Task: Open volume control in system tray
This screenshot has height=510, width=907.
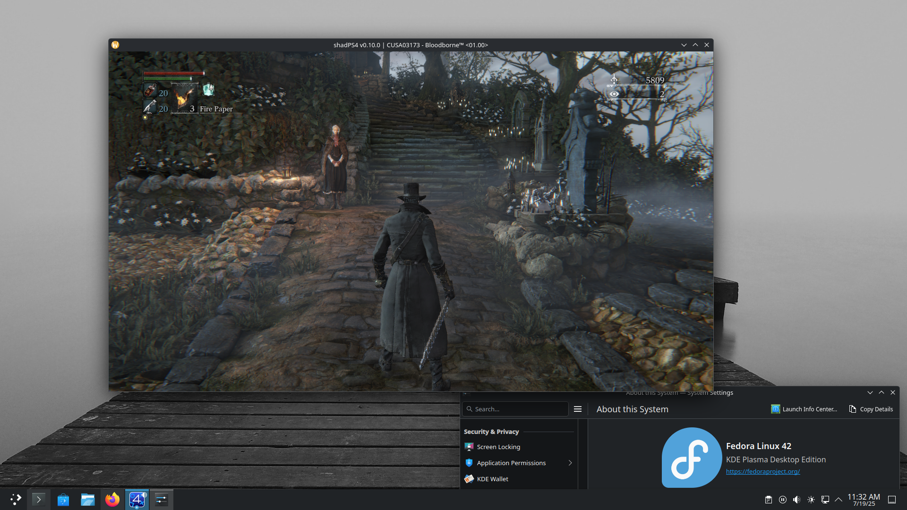Action: (797, 500)
